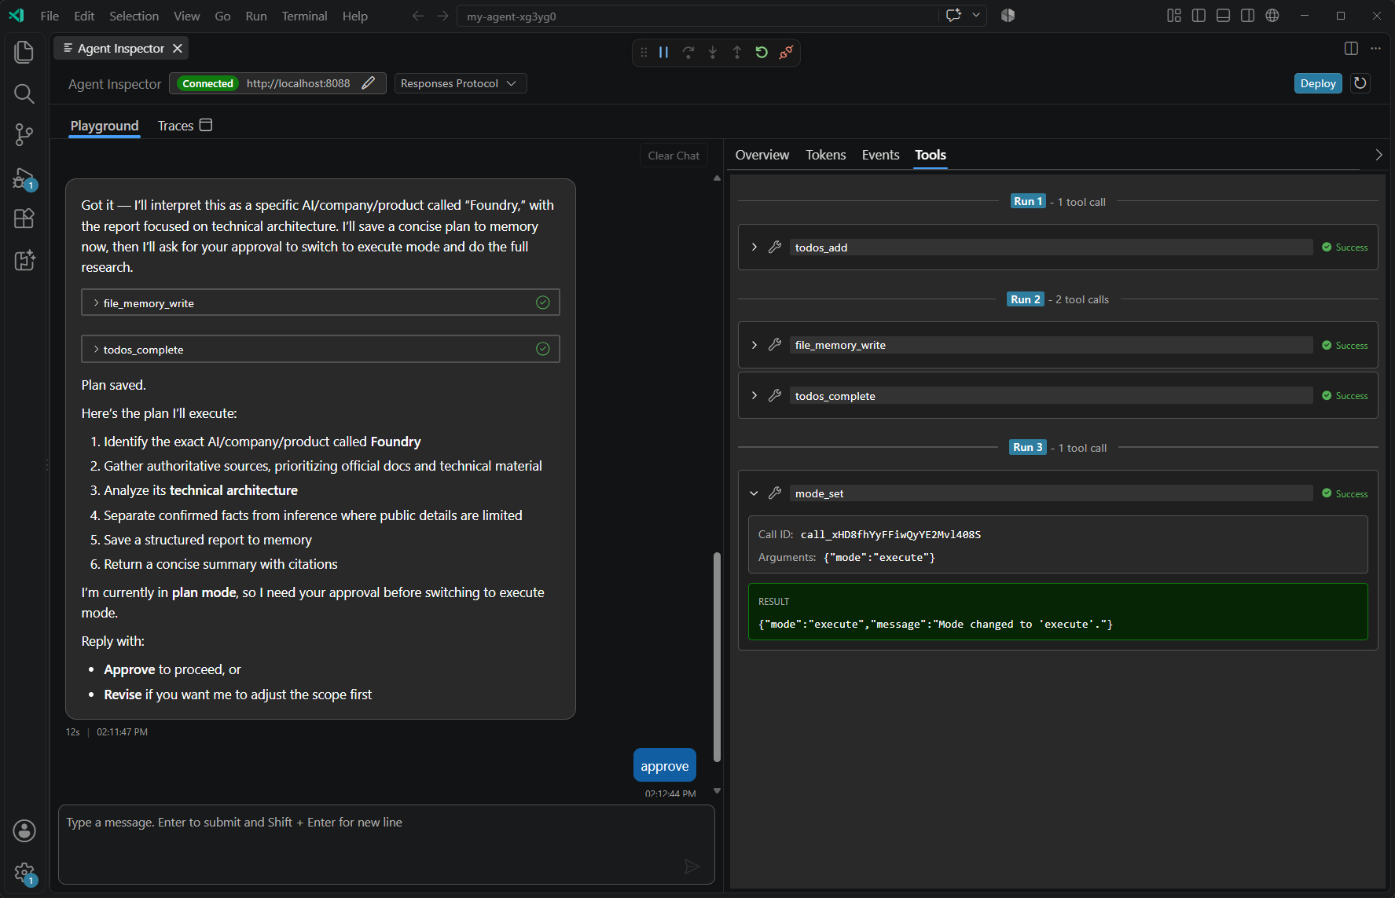Click the right chevron in the inspector tab bar
The height and width of the screenshot is (898, 1395).
(1378, 155)
